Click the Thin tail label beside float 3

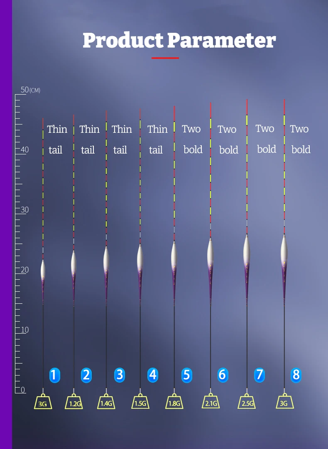click(122, 139)
